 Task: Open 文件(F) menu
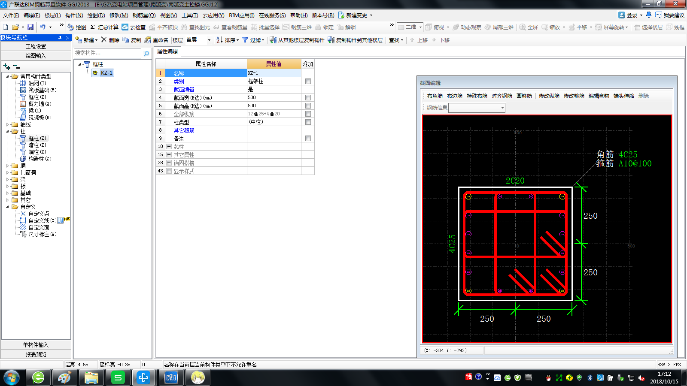pos(11,15)
